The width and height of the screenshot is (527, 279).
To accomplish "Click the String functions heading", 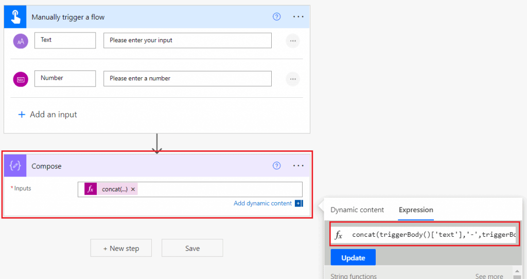I will coord(354,276).
